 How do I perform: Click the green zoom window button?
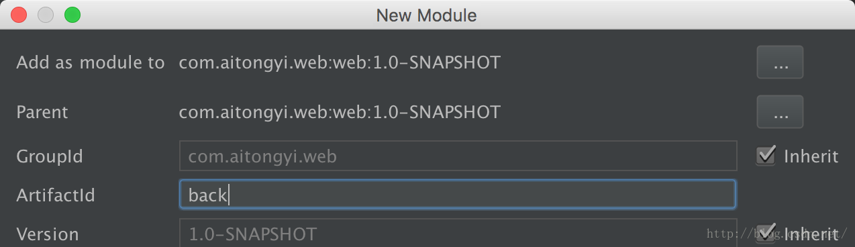pos(72,14)
